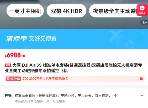The height and width of the screenshot is (108, 148).
Task: Click the 又好又便宜 slogan text
Action: tap(43, 39)
